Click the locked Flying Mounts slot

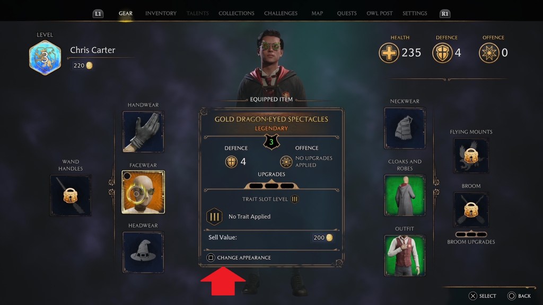tap(471, 156)
